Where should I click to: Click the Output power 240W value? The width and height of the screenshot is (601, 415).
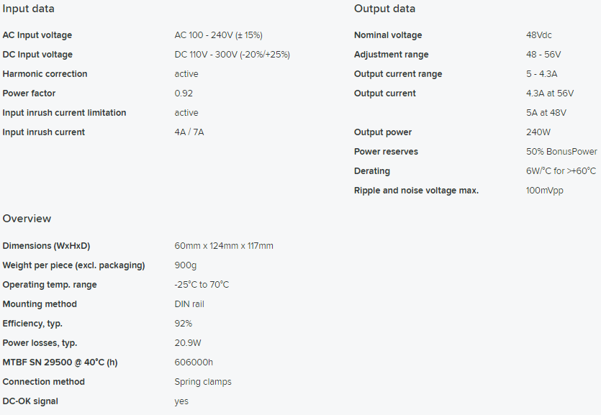(538, 132)
